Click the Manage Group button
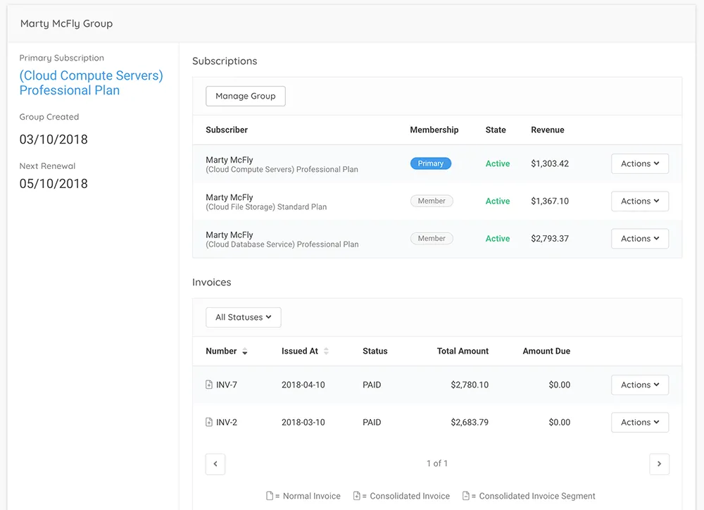Viewport: 704px width, 510px height. 245,96
